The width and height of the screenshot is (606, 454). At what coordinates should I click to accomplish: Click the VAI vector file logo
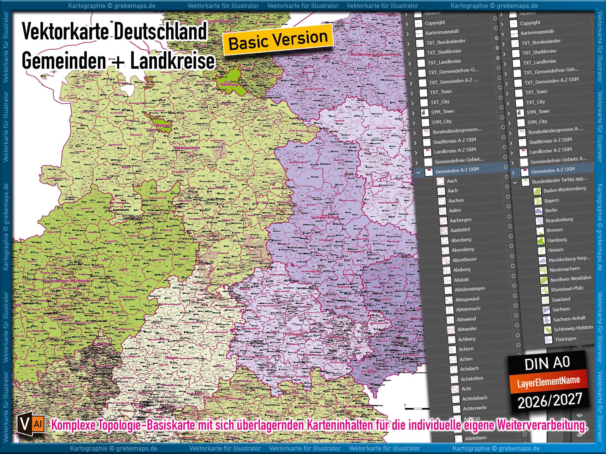coord(31,424)
